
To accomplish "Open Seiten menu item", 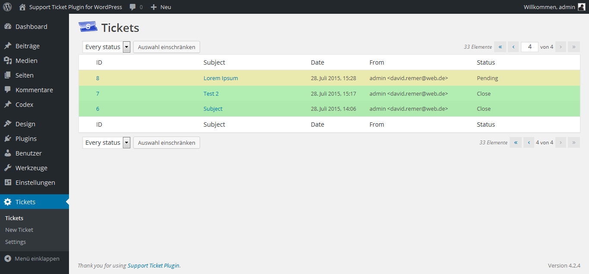I will [x=34, y=75].
